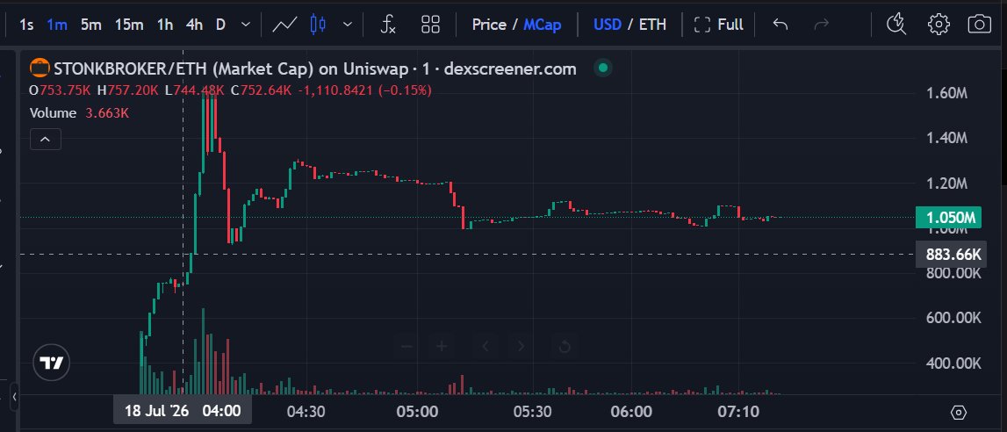This screenshot has height=432, width=1007.
Task: Click the green market status dot
Action: coord(601,68)
